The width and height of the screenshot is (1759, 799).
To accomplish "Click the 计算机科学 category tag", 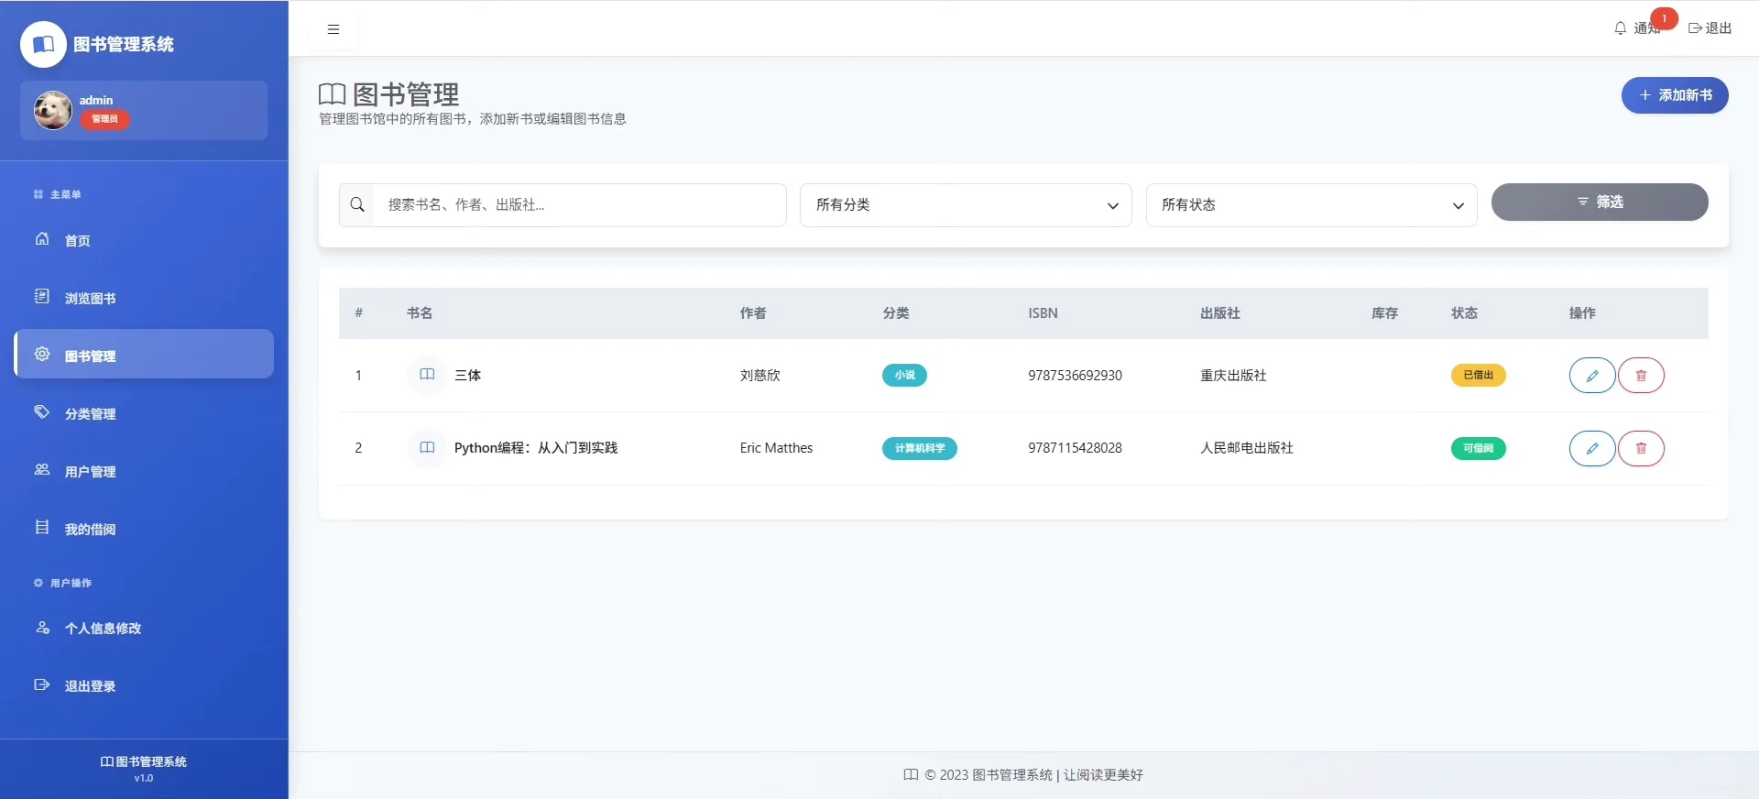I will point(920,448).
